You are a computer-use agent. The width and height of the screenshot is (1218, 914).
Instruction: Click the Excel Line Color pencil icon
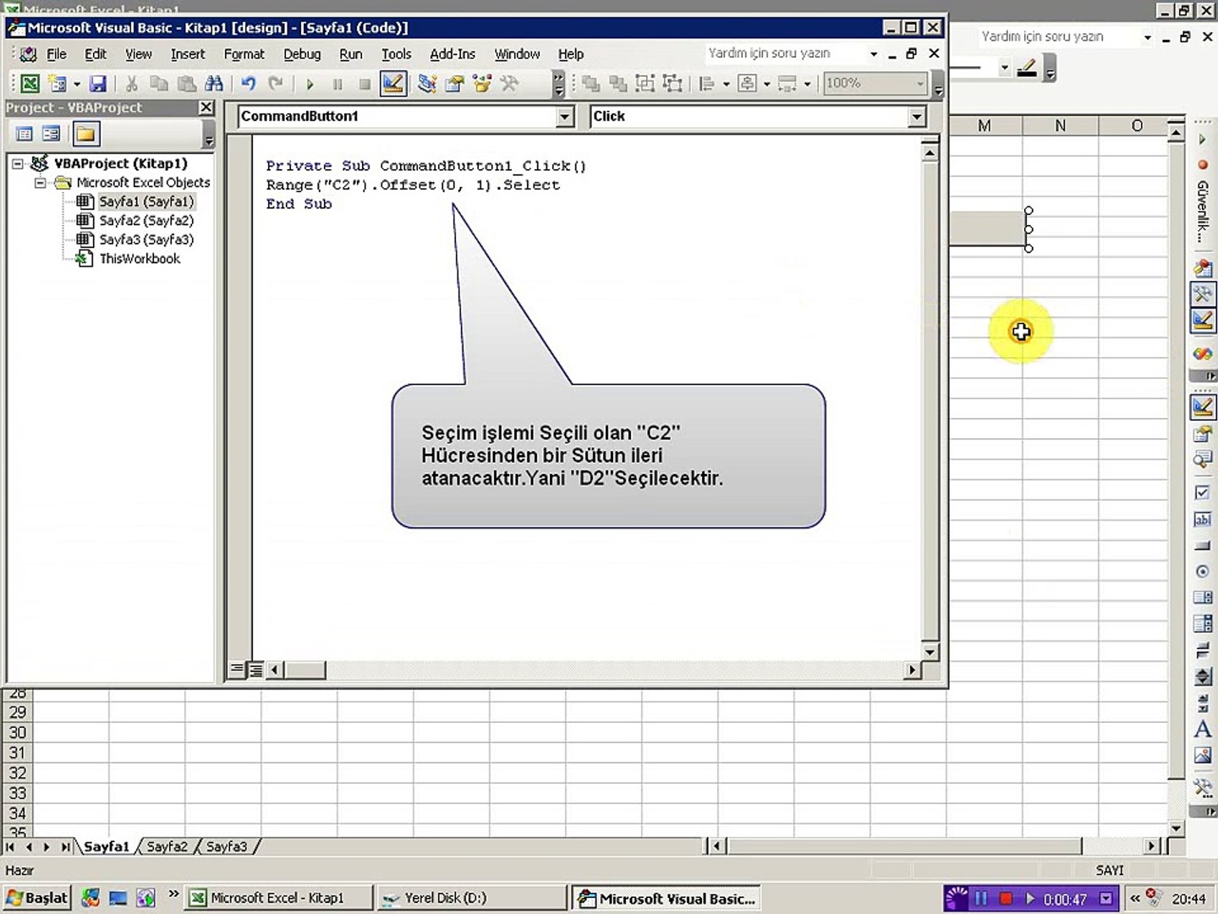pyautogui.click(x=1027, y=68)
